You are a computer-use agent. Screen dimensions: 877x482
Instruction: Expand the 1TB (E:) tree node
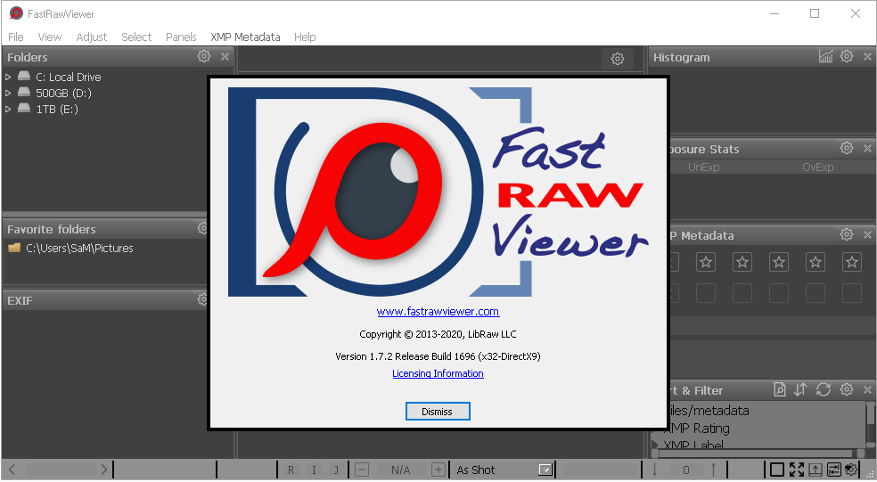coord(8,109)
